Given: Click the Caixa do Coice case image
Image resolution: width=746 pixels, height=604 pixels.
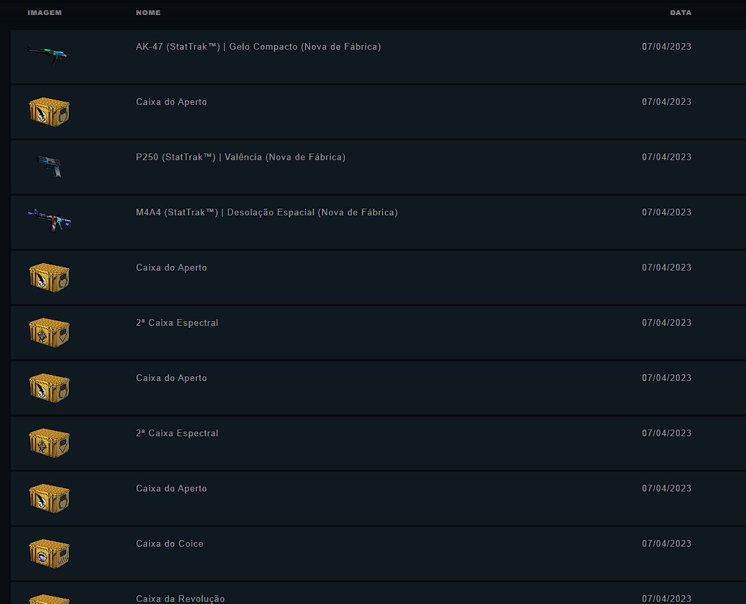Looking at the screenshot, I should (x=50, y=554).
